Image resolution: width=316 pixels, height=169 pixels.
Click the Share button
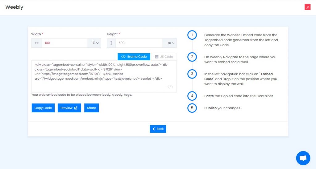pos(91,108)
